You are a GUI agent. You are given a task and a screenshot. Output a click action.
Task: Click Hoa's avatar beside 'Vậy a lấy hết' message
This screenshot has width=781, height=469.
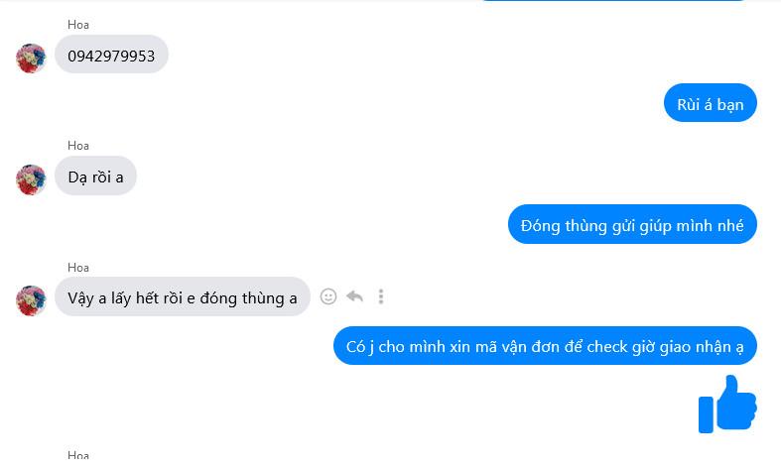(x=31, y=300)
